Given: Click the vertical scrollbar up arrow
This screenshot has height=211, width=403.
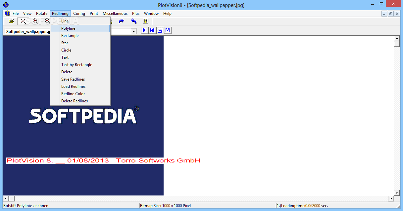Looking at the screenshot, I should point(397,38).
